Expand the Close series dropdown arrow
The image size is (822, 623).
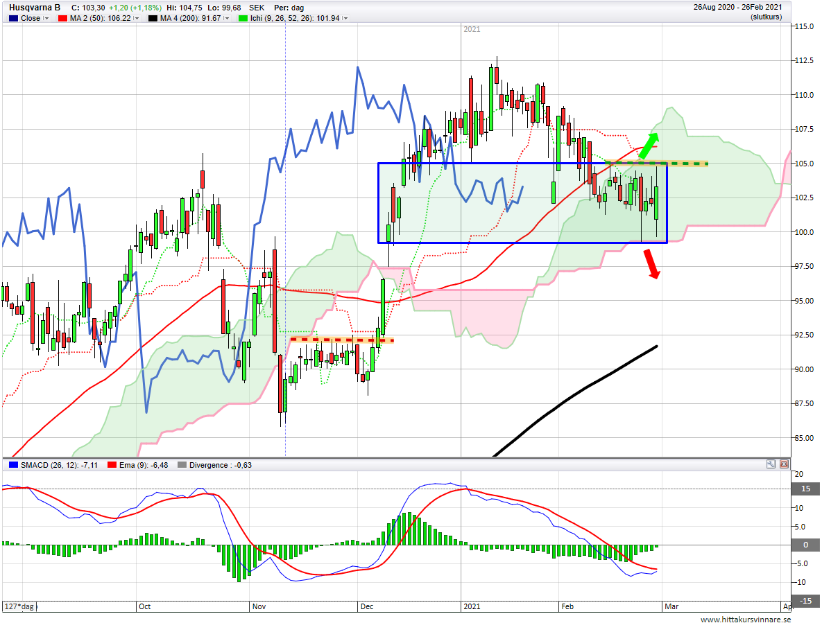46,18
